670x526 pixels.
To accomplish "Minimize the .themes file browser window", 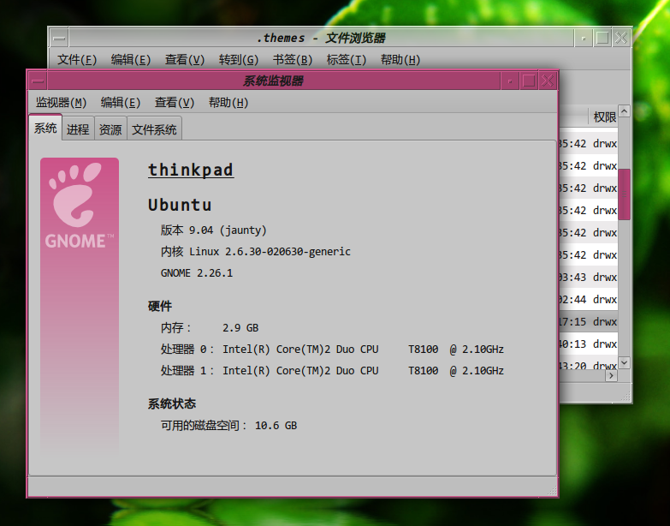I will click(x=584, y=38).
